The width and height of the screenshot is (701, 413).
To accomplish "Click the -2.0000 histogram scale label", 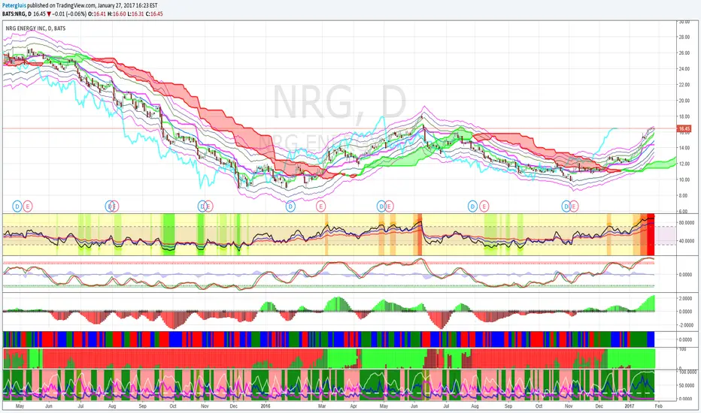I will pyautogui.click(x=686, y=325).
